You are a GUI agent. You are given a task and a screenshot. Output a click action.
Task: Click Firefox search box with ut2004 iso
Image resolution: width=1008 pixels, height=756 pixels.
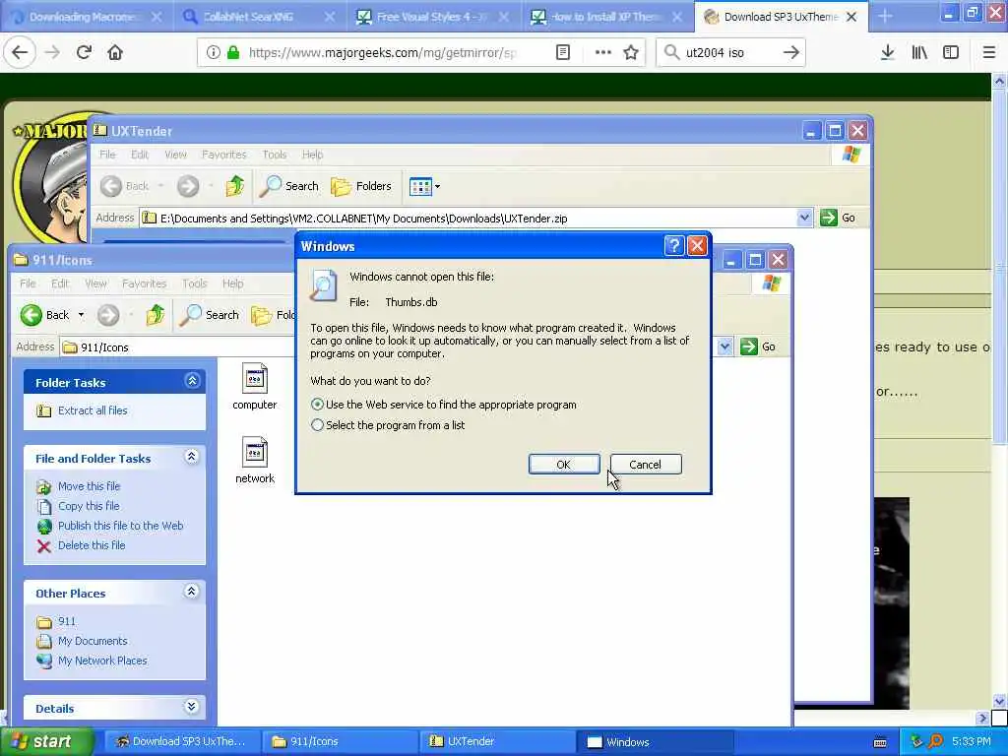[730, 53]
